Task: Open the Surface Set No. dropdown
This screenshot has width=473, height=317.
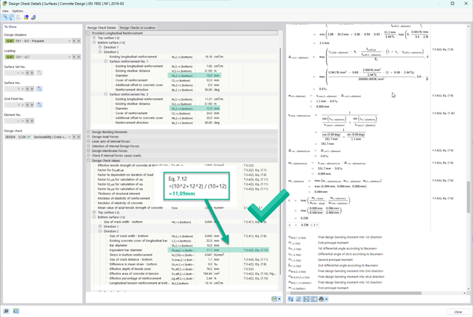Action: [22, 73]
